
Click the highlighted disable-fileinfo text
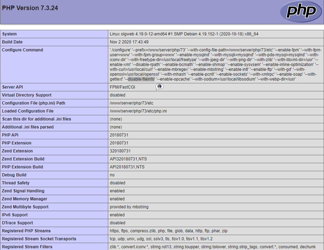click(x=141, y=79)
